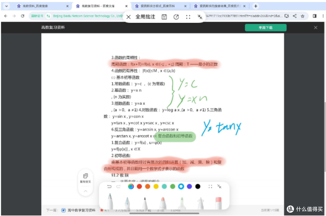This screenshot has width=326, height=216.
Task: Open the custom color wheel picker
Action: pos(131,187)
